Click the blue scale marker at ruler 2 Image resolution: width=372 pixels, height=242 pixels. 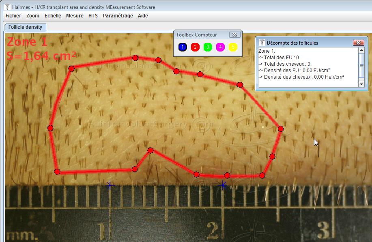coord(222,185)
